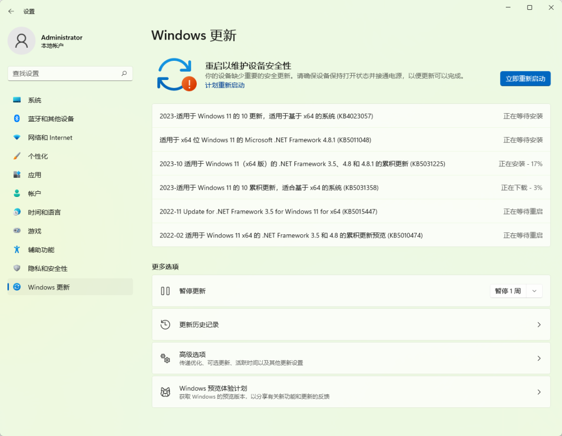Click the Windows 更新 page title
This screenshot has width=562, height=436.
pos(194,35)
